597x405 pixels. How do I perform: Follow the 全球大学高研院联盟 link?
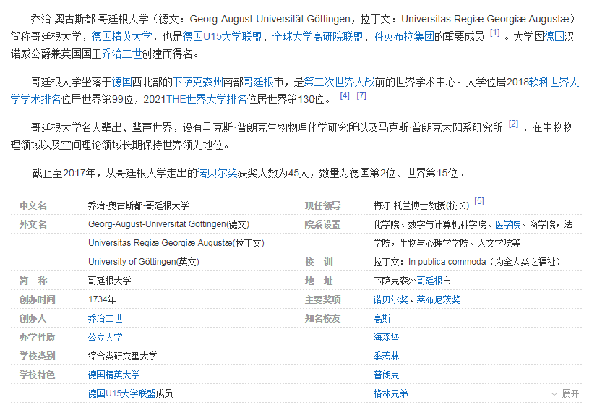click(317, 37)
